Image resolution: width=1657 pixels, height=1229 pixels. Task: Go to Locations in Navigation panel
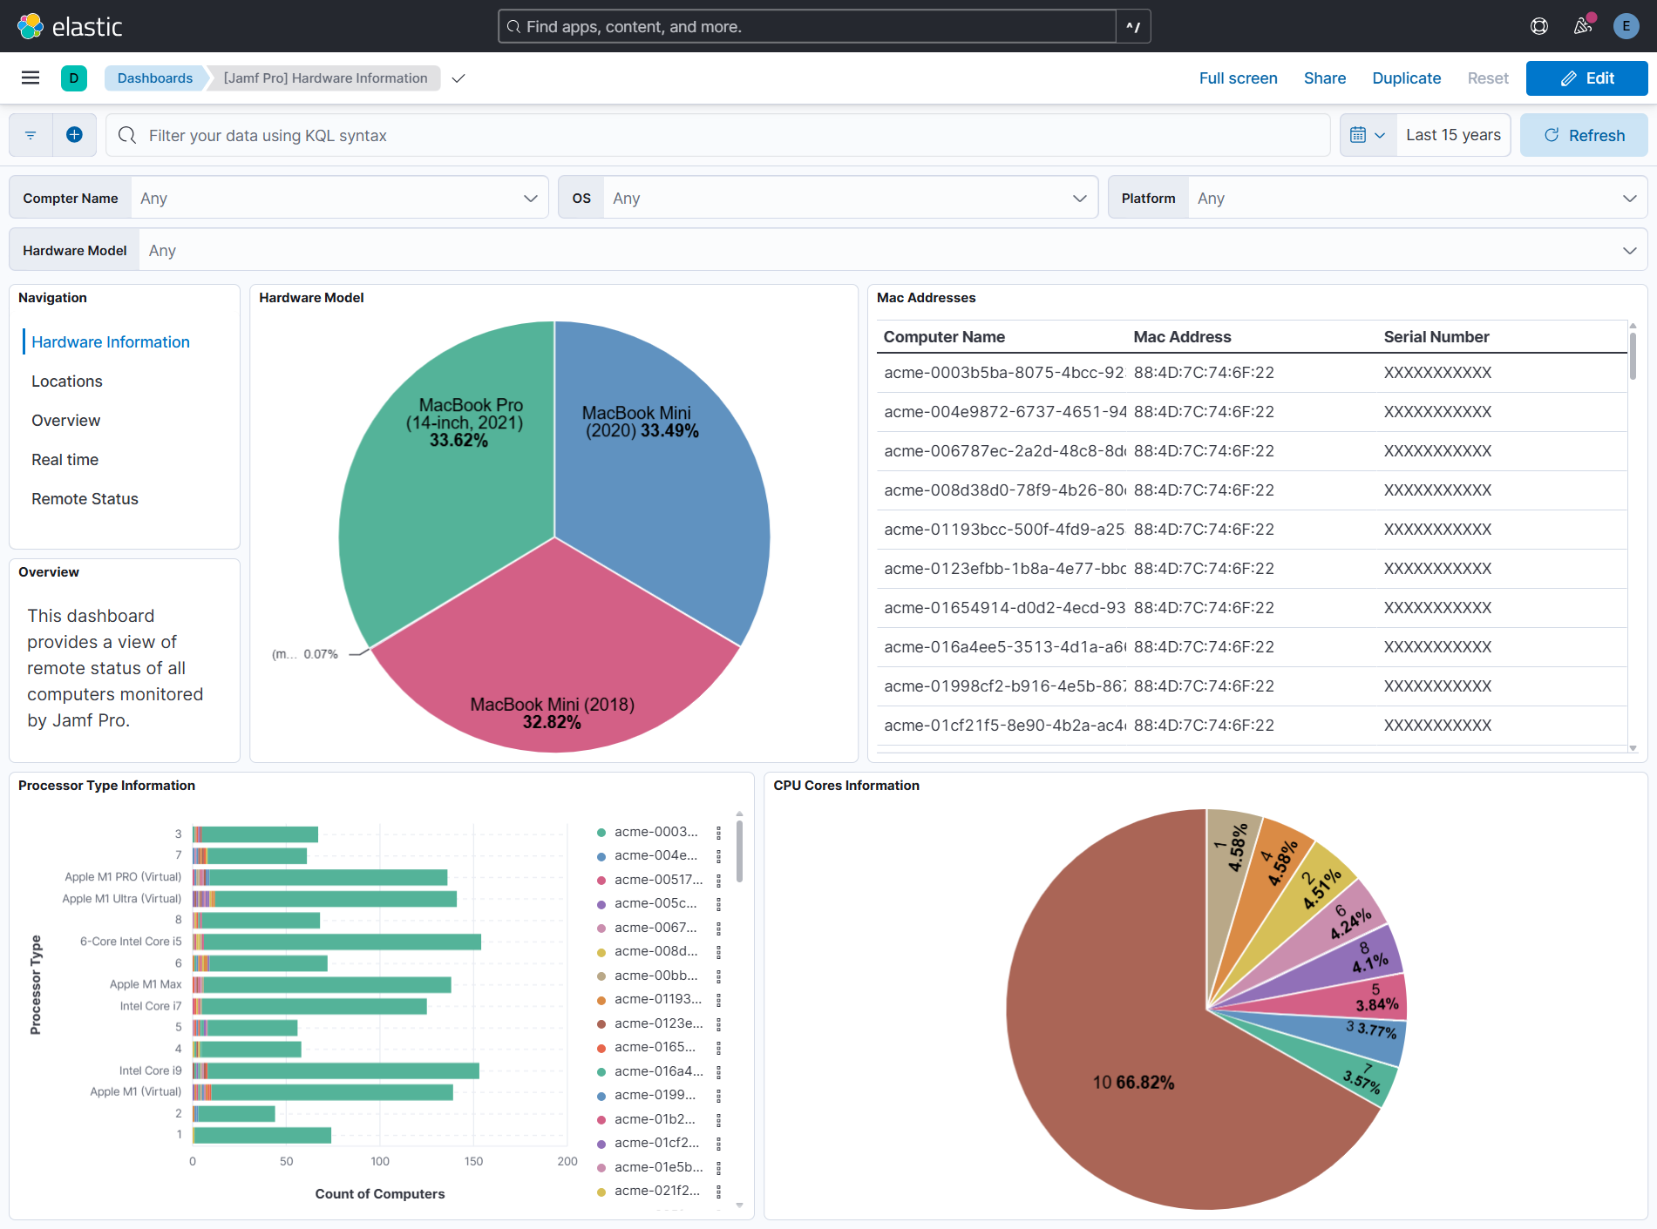tap(67, 382)
